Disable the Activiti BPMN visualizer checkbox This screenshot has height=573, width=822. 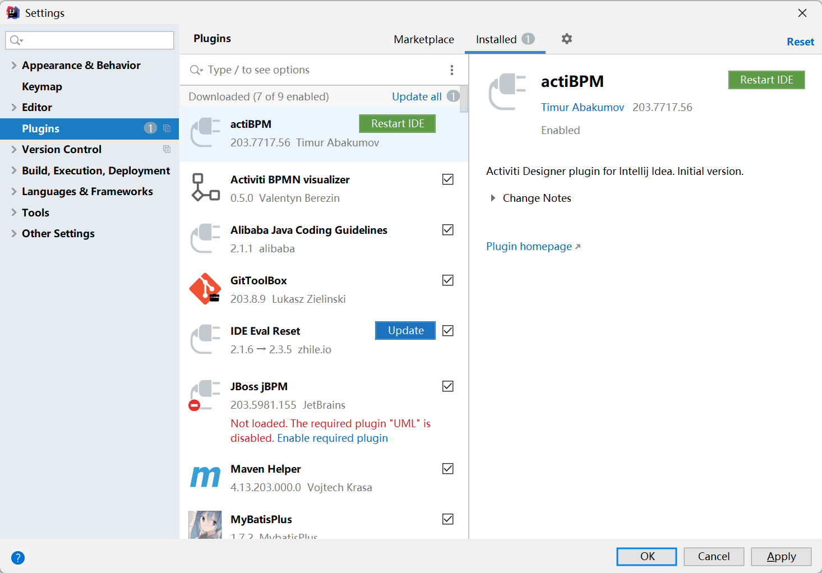tap(448, 179)
